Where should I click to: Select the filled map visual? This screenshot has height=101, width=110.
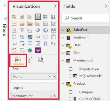[22, 37]
